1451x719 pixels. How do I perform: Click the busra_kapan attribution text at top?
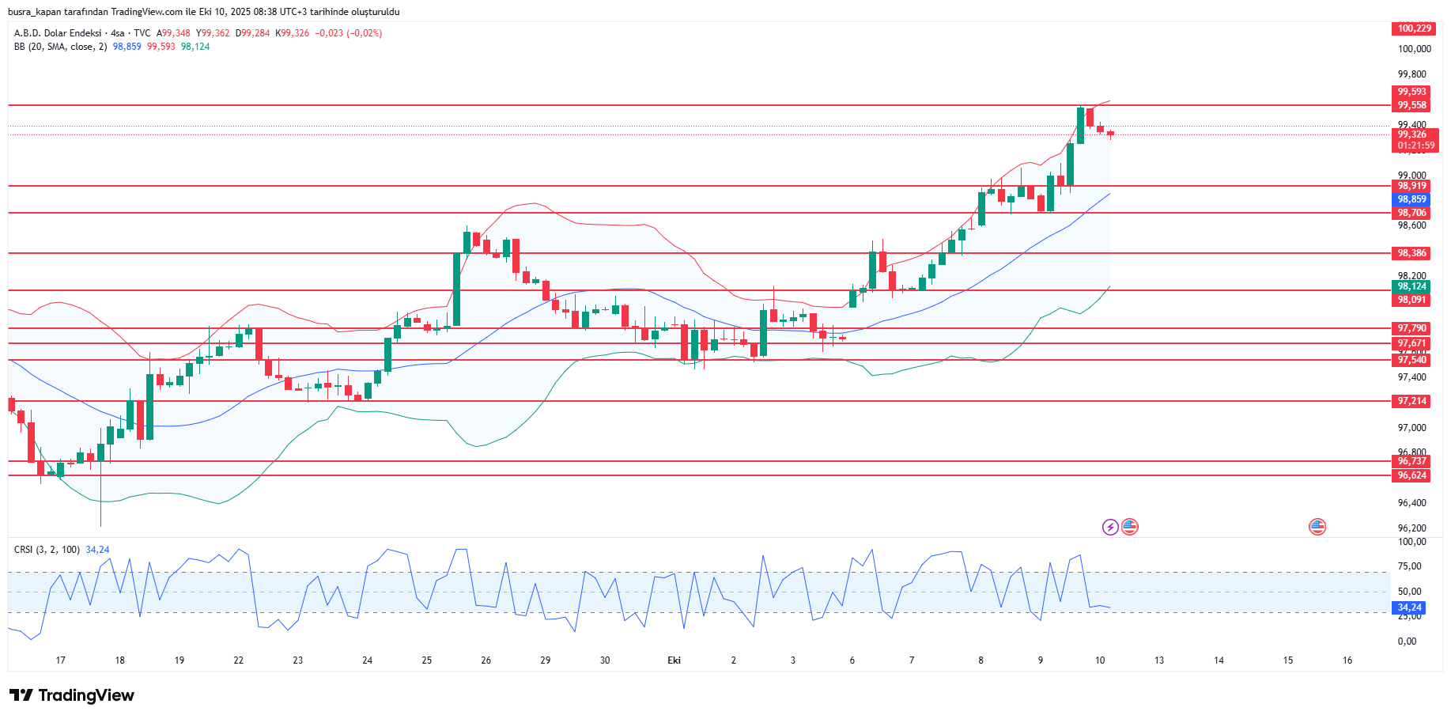[x=203, y=12]
